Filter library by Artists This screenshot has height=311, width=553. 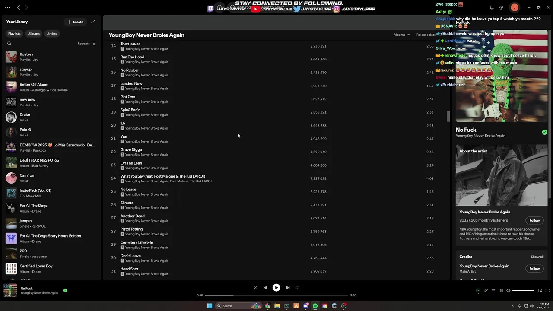click(x=52, y=34)
